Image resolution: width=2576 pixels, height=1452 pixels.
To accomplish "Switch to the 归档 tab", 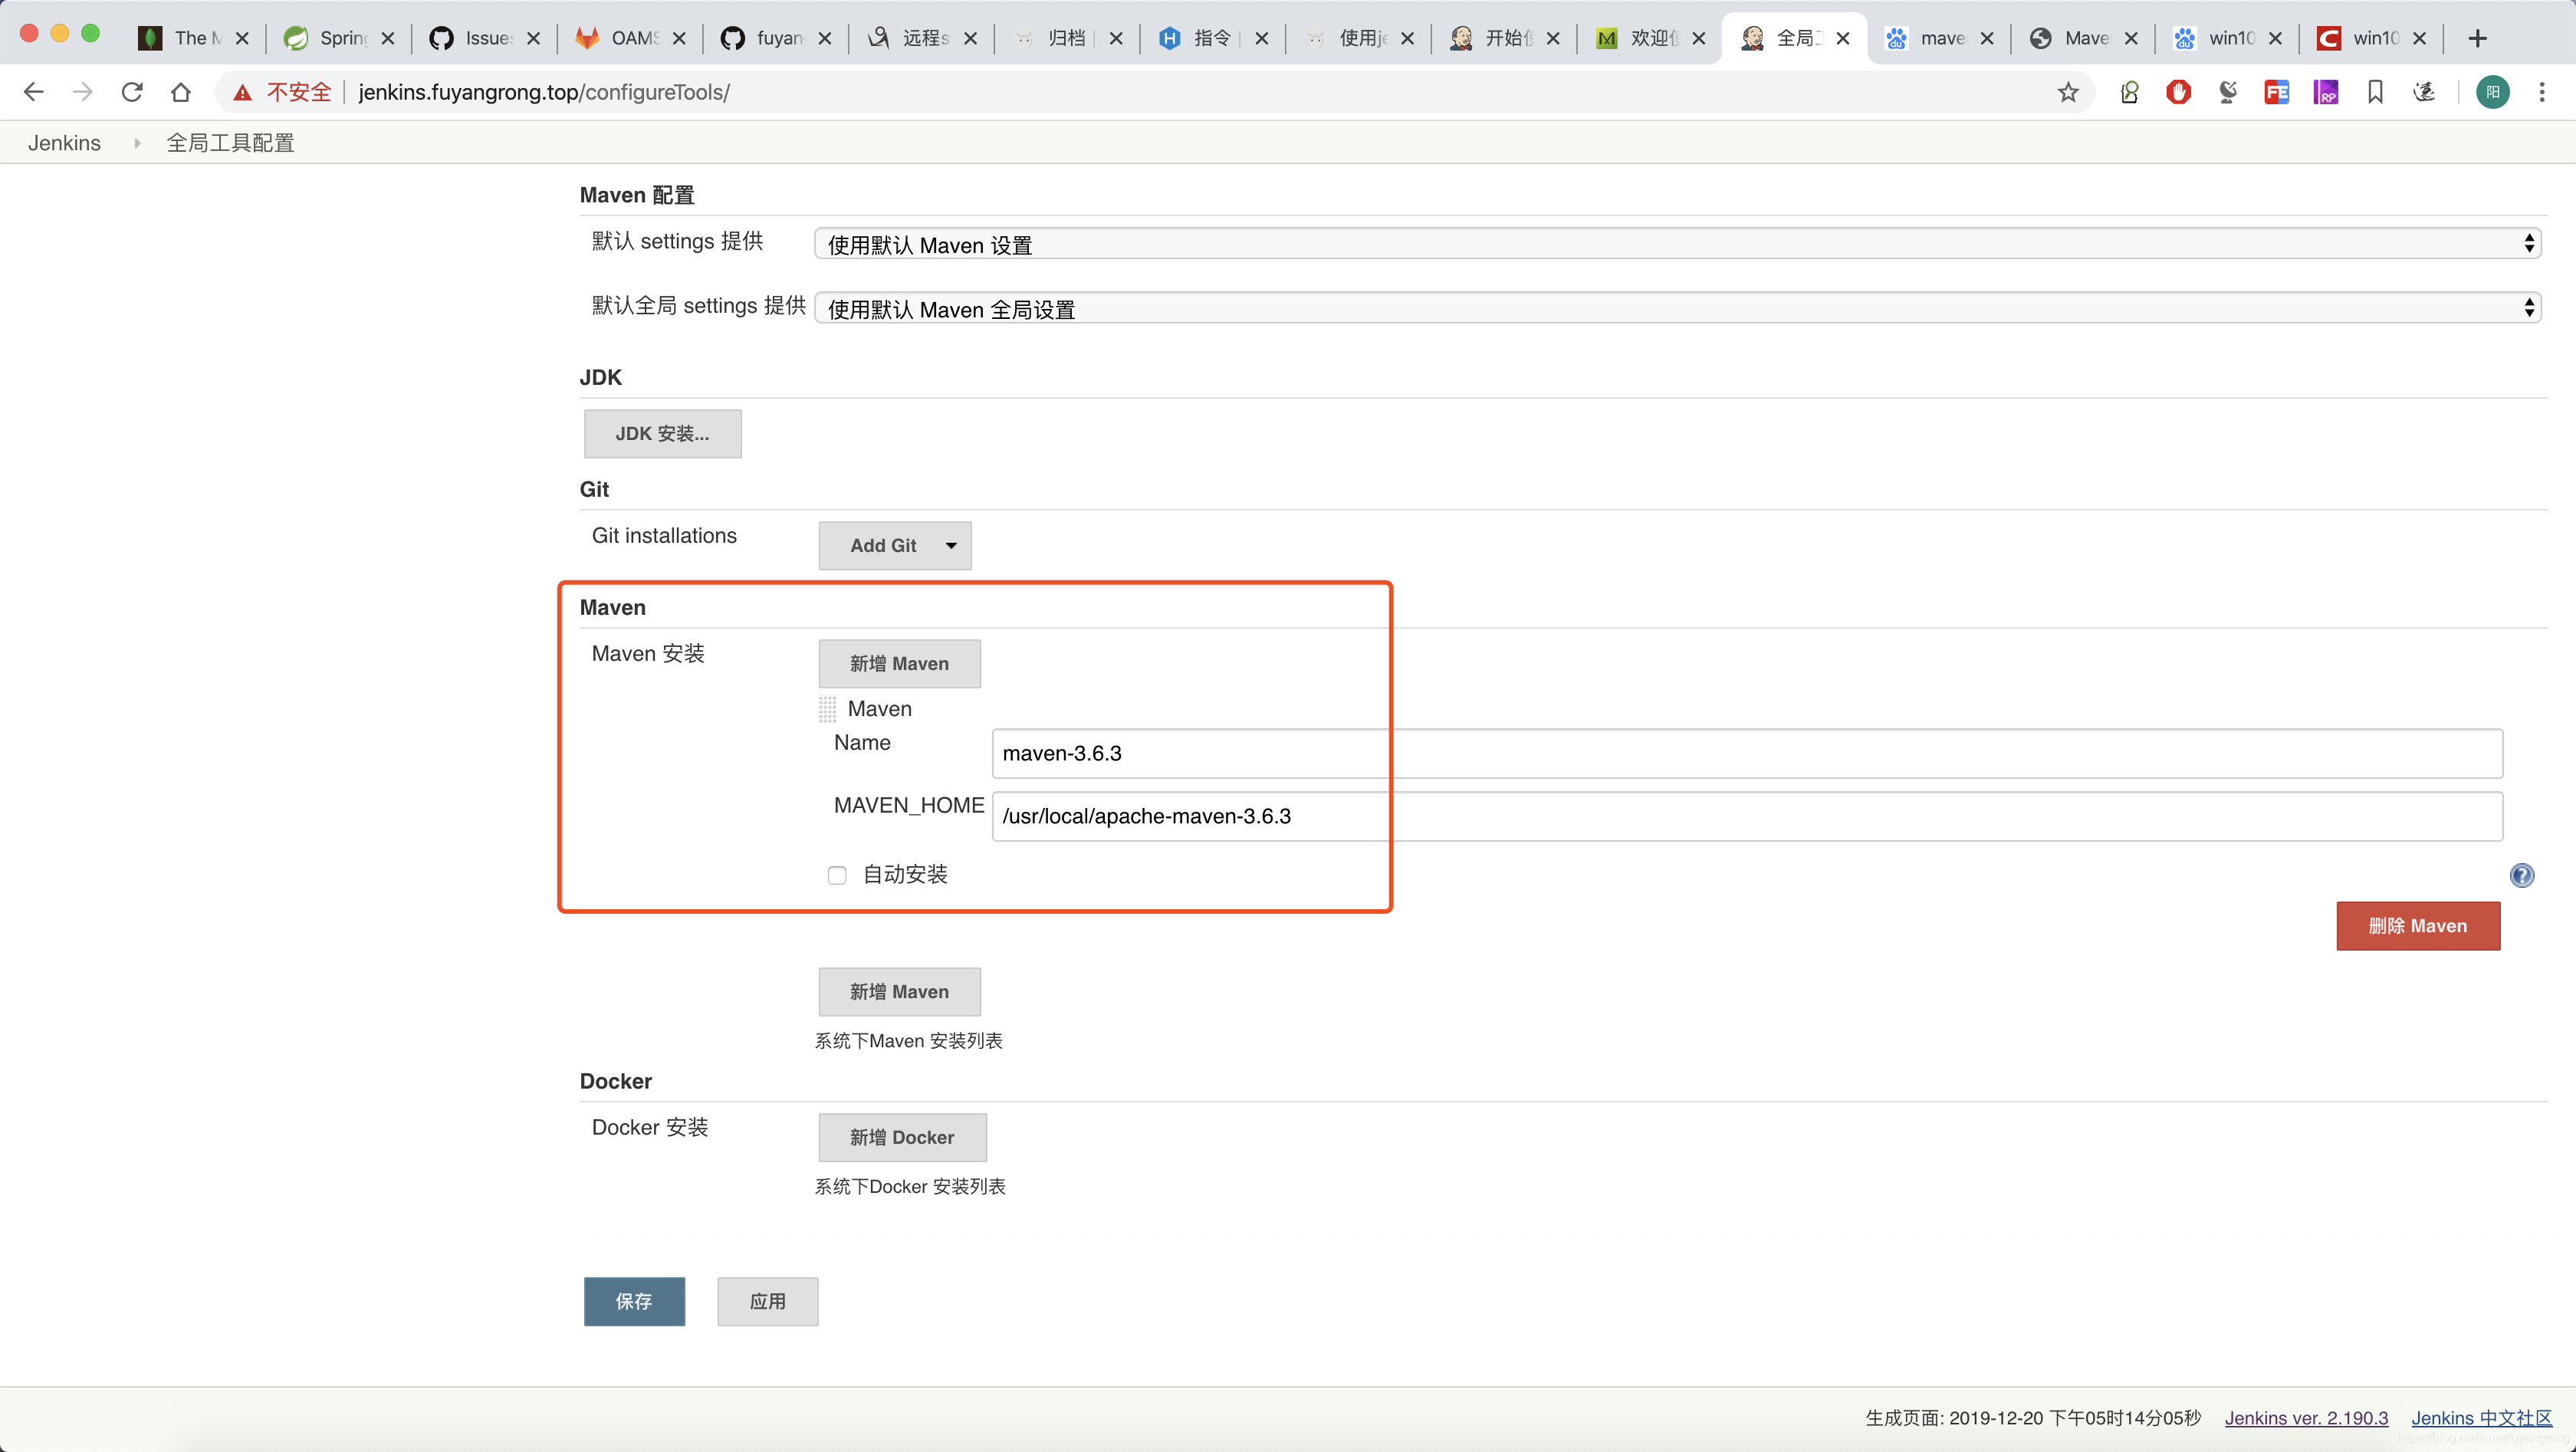I will coord(1066,38).
